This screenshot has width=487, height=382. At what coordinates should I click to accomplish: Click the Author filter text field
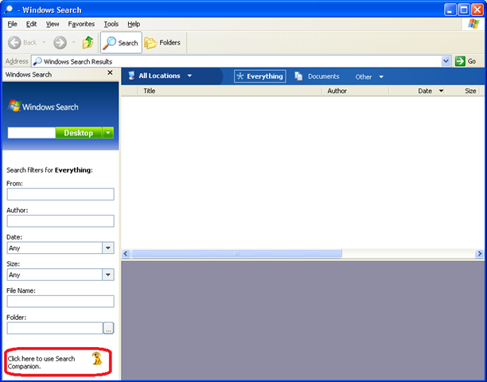point(60,221)
